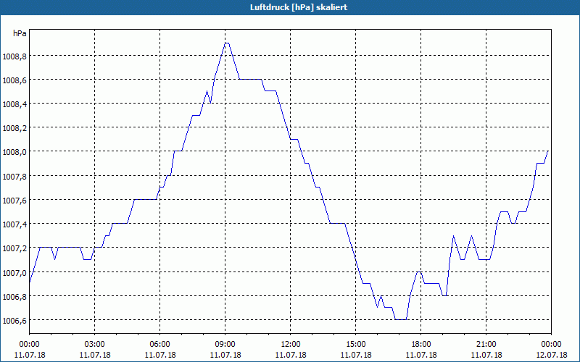This screenshot has height=362, width=580.
Task: Click the 09:00 time axis label
Action: (225, 345)
